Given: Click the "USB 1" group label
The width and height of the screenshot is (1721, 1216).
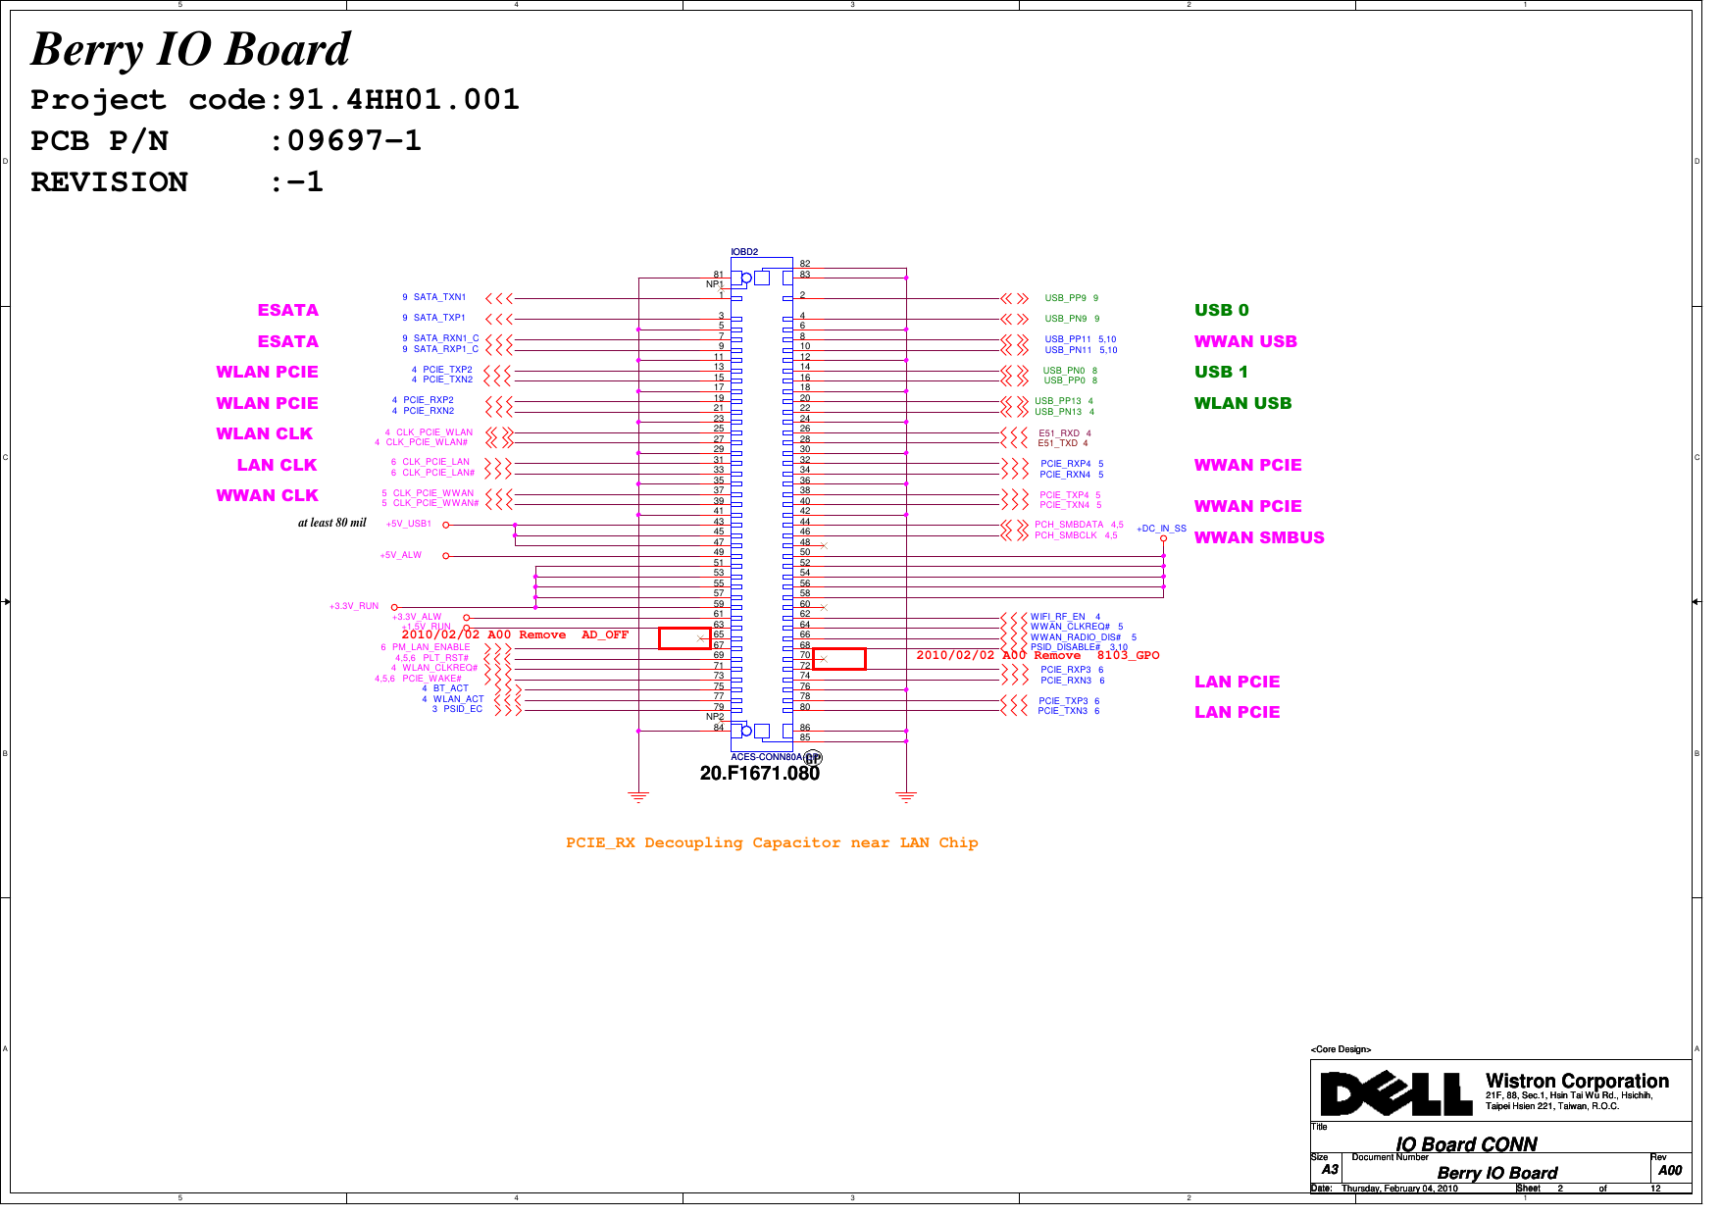Looking at the screenshot, I should (x=1221, y=372).
